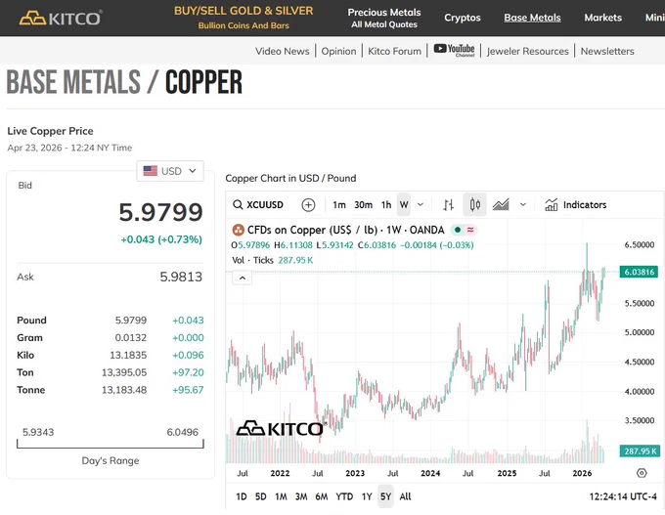
Task: Visit the Kitco Forum
Action: click(x=394, y=51)
